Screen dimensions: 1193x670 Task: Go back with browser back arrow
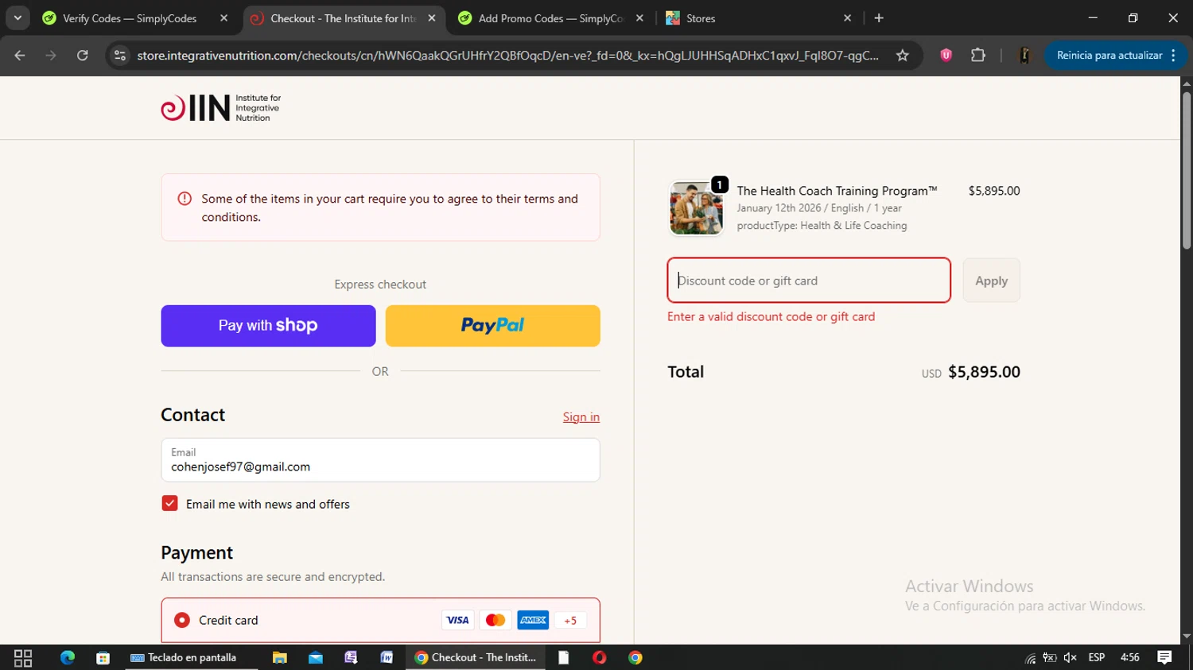pos(20,56)
